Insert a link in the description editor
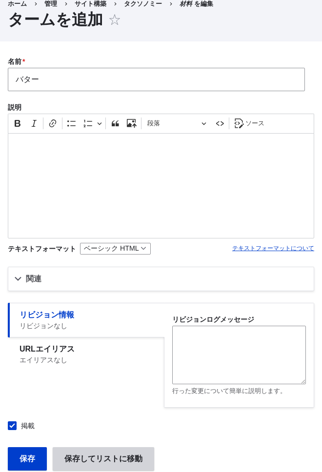 (x=53, y=123)
